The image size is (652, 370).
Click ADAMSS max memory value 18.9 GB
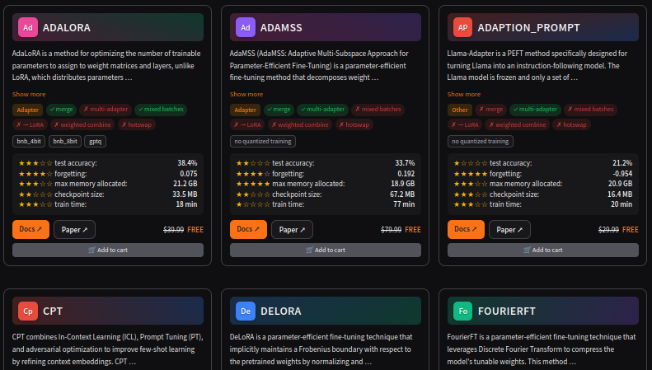[402, 184]
